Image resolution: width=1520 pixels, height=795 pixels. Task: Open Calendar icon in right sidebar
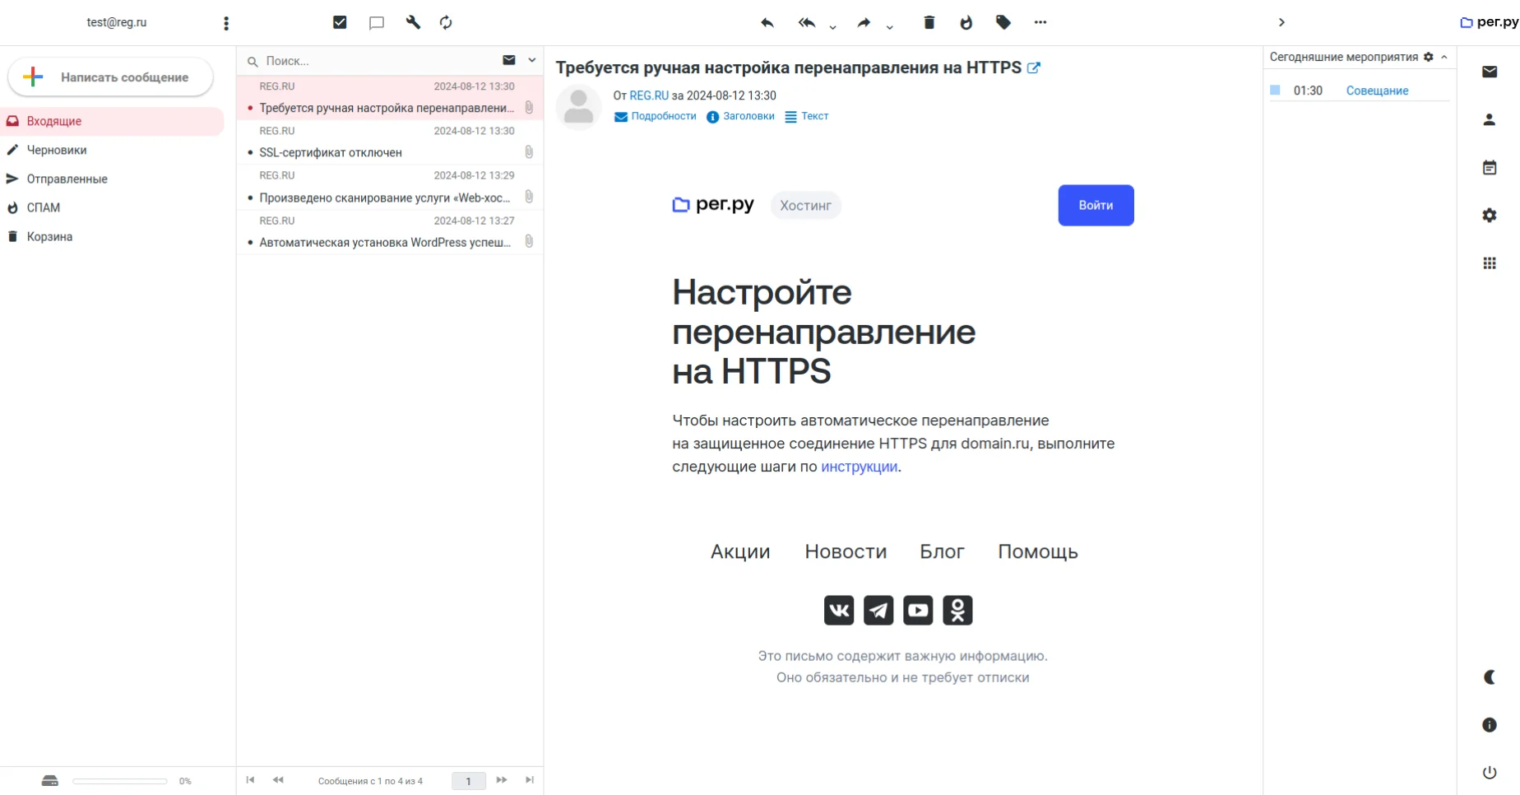coord(1490,167)
